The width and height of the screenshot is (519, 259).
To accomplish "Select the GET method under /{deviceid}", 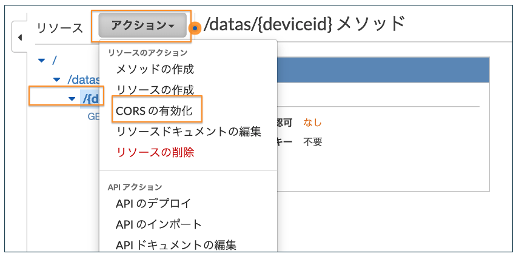I will tap(93, 116).
